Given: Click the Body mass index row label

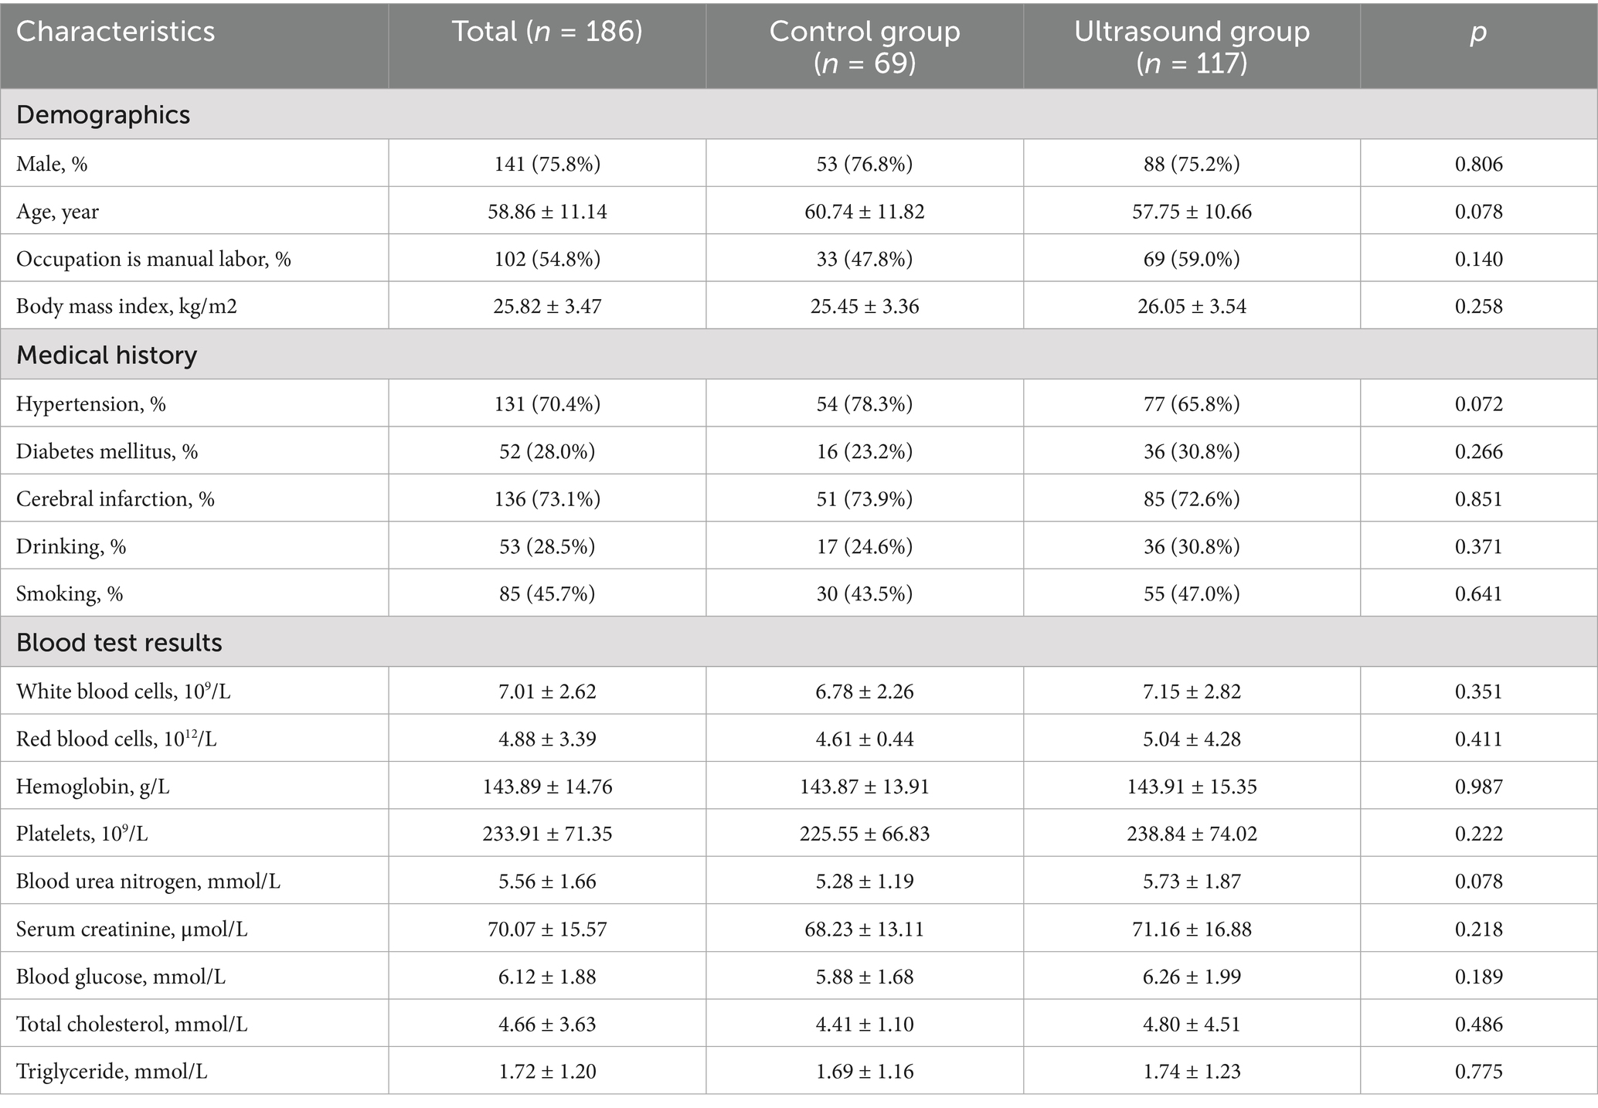Looking at the screenshot, I should (127, 307).
